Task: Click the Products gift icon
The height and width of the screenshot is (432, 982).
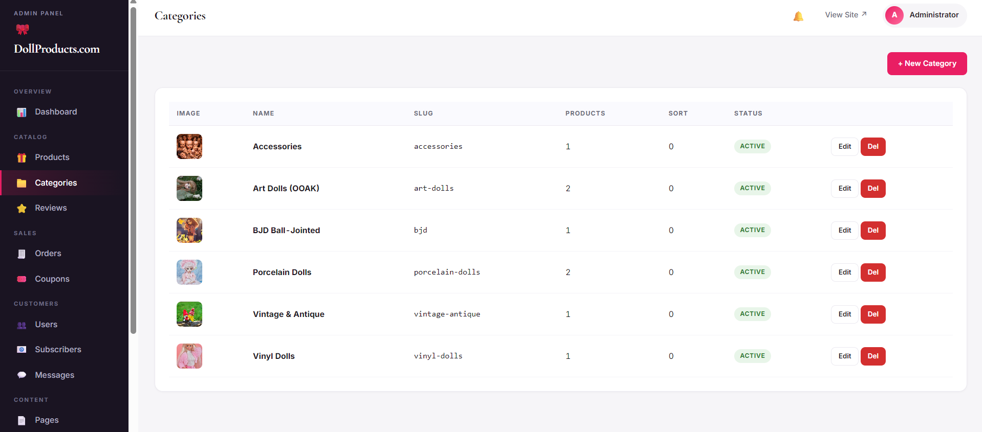Action: (x=22, y=157)
